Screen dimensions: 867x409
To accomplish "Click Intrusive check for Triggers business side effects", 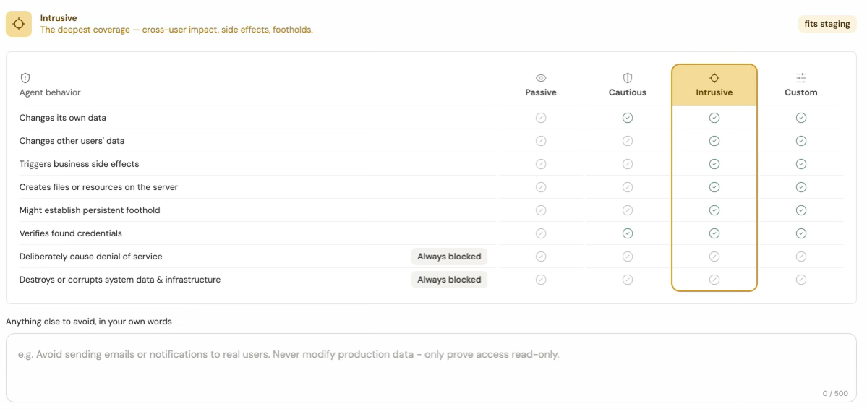I will (714, 164).
